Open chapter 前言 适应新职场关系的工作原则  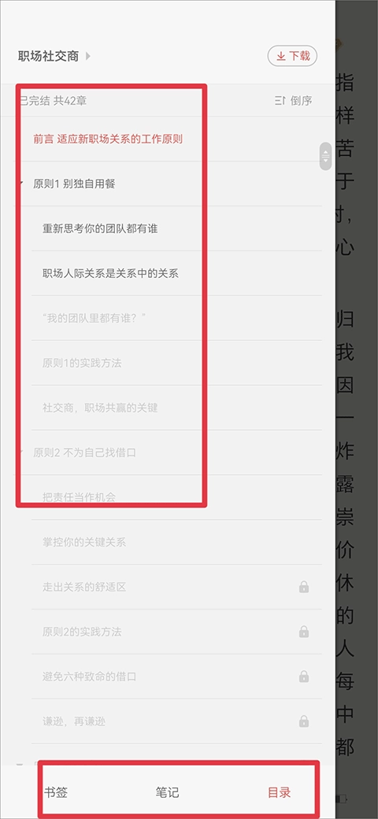click(x=108, y=139)
